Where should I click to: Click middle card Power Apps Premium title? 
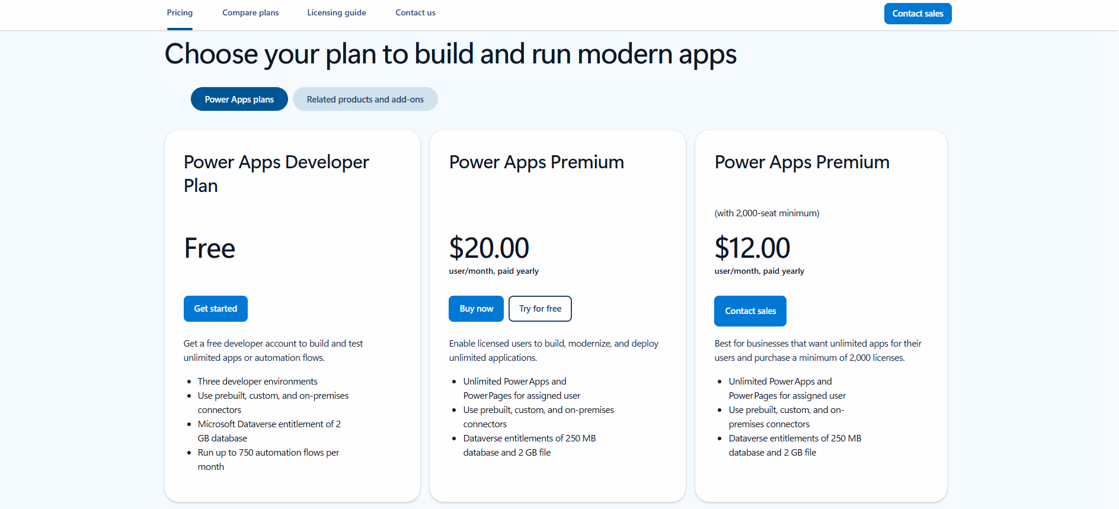coord(536,162)
